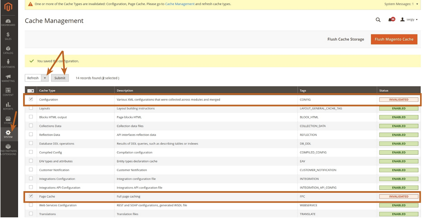Image resolution: width=425 pixels, height=219 pixels.
Task: Uncheck the Page Cache checkbox
Action: point(31,196)
